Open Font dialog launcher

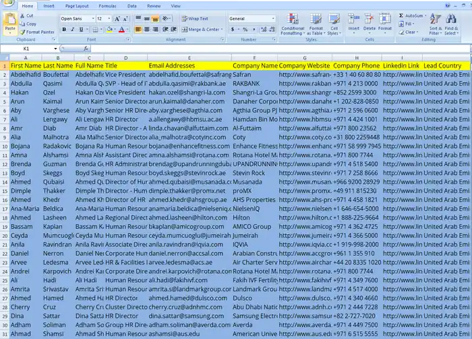tap(128, 40)
